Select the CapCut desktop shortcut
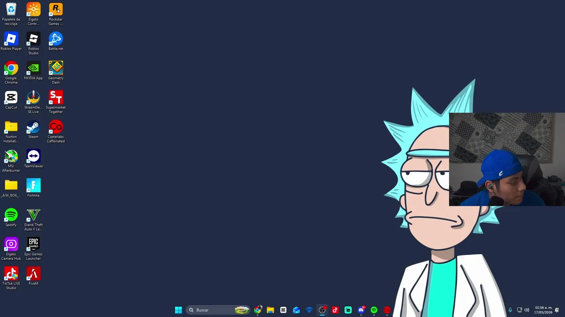Viewport: 565px width, 317px height. (11, 100)
